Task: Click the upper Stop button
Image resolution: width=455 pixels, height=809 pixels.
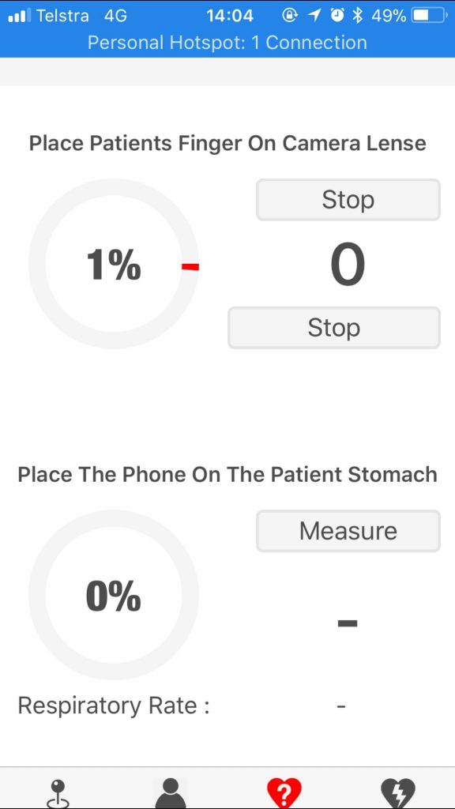Action: (348, 200)
